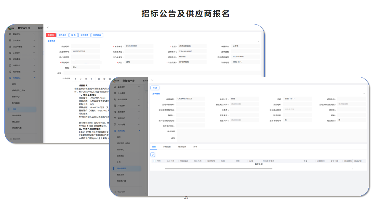Close the 公告 detail panel in back window
Viewport: 372px width, 209px height.
pyautogui.click(x=48, y=27)
